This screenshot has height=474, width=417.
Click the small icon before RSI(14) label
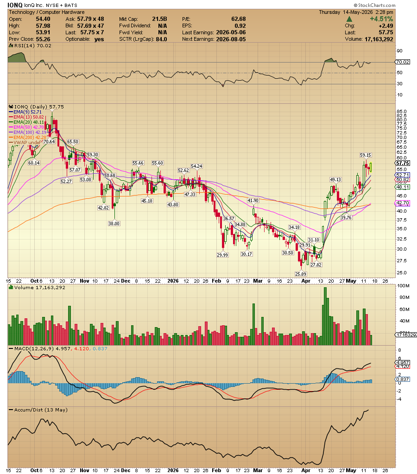pos(11,46)
